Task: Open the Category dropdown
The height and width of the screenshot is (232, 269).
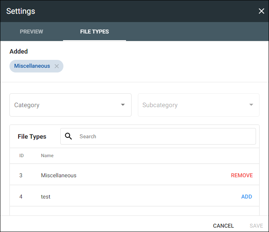Action: (x=70, y=105)
